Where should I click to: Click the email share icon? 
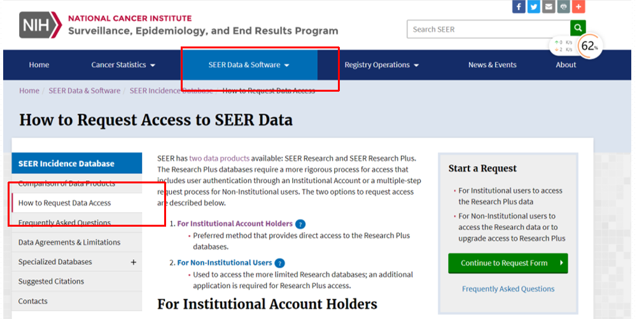click(x=549, y=6)
